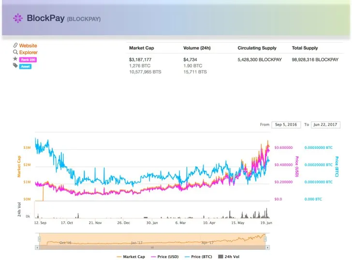Click the navigator scrollbar left arrow
352x260 pixels.
[37, 247]
